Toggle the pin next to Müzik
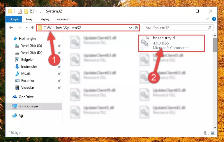This screenshot has width=224, height=142. click(x=59, y=74)
